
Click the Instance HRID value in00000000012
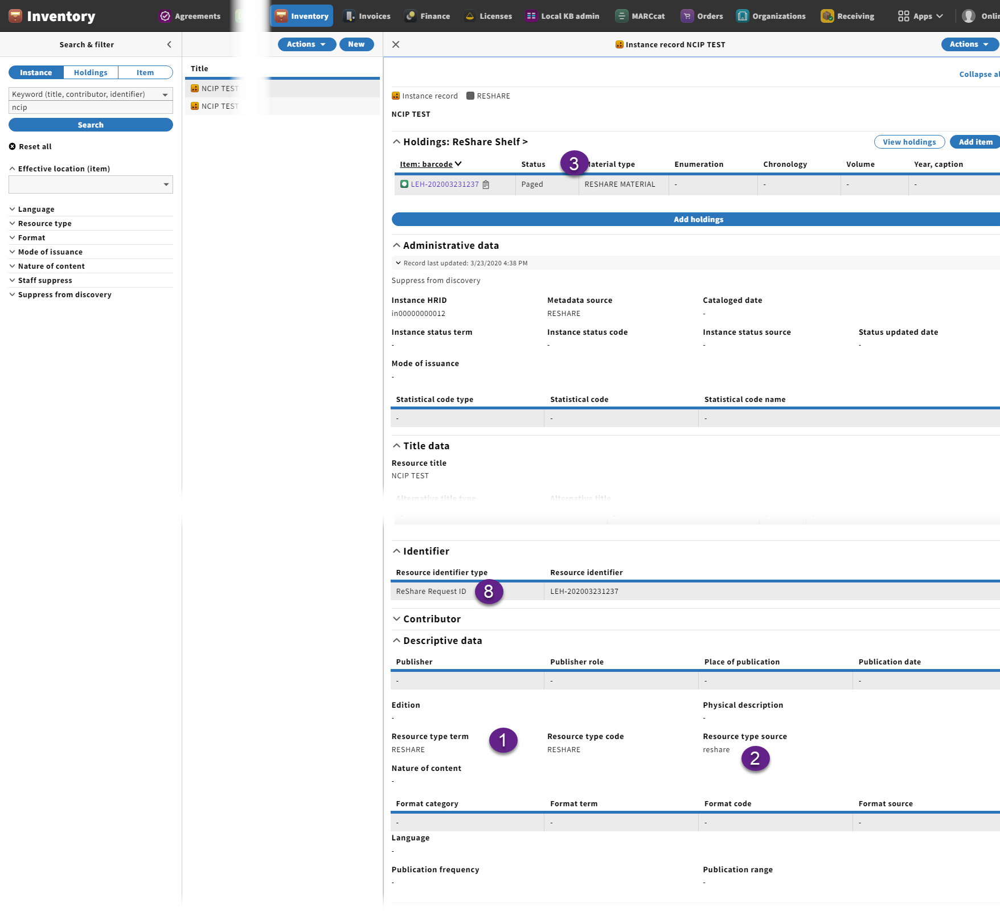click(419, 314)
